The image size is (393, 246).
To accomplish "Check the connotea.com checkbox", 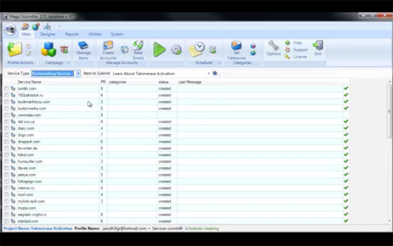I will 6,115.
